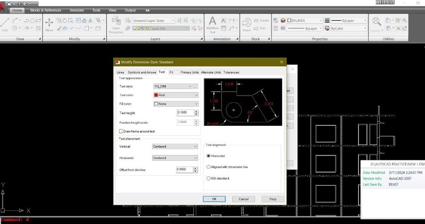The image size is (425, 224).
Task: Open the Fill color dropdown
Action: click(175, 104)
